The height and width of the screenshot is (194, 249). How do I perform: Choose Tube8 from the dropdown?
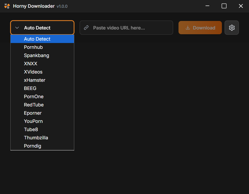[31, 130]
